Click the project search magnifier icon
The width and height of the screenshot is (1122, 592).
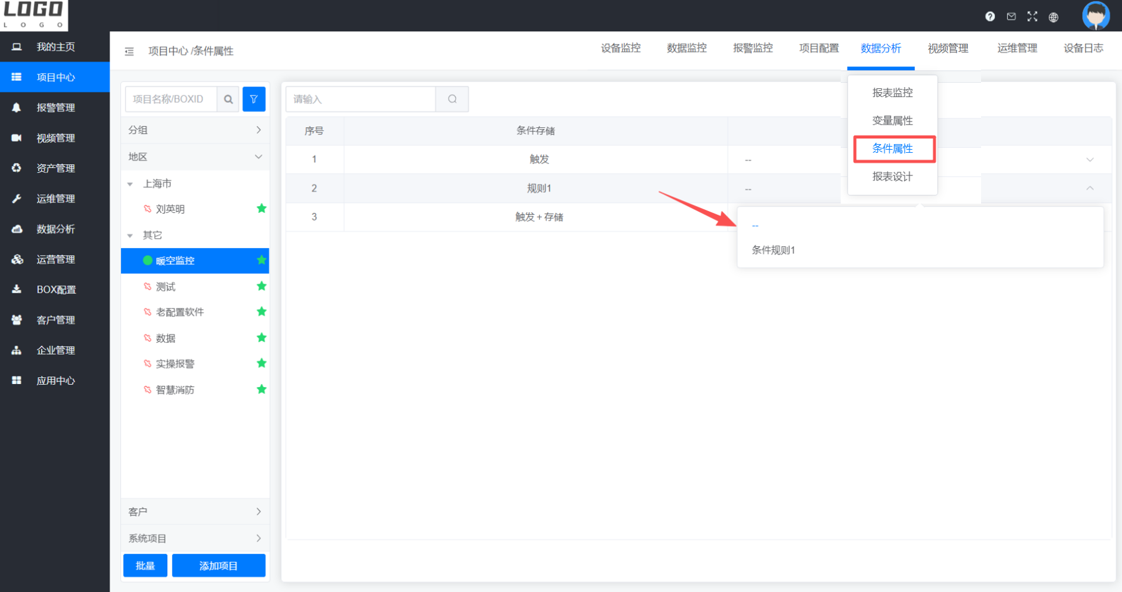click(x=229, y=99)
